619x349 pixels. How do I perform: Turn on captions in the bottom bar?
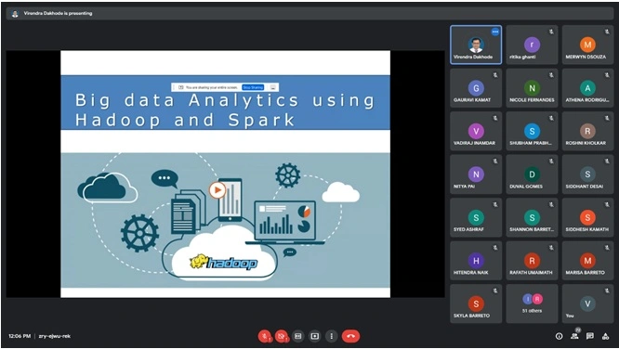click(x=298, y=336)
